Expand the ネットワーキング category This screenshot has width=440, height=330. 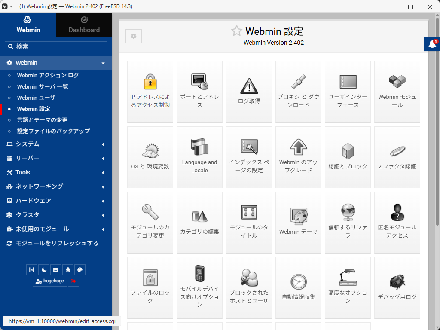pos(56,186)
